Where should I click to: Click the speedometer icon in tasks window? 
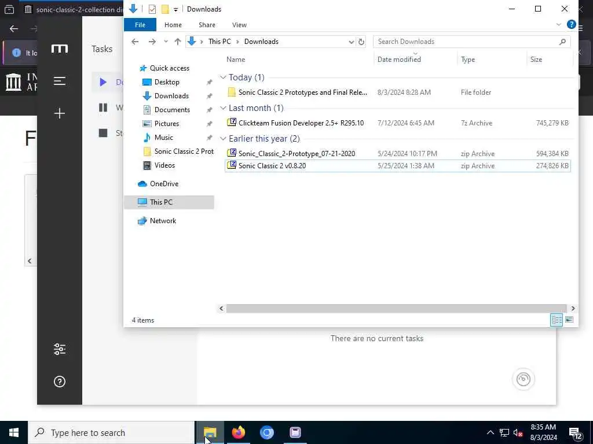(523, 379)
